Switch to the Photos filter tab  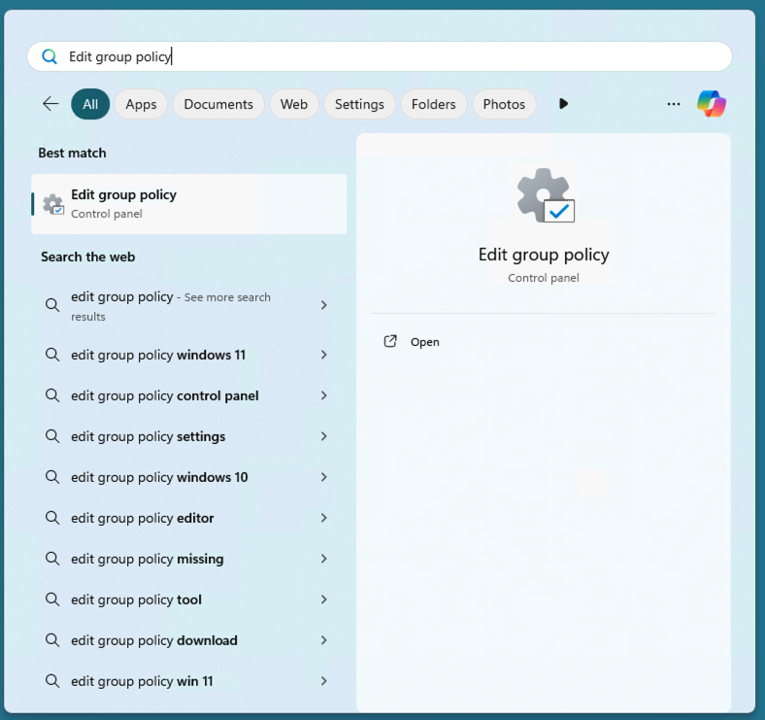click(504, 104)
